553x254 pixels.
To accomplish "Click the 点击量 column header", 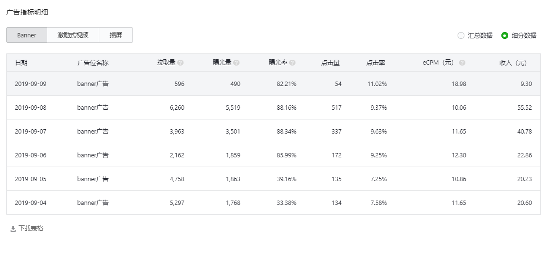I will pyautogui.click(x=331, y=63).
